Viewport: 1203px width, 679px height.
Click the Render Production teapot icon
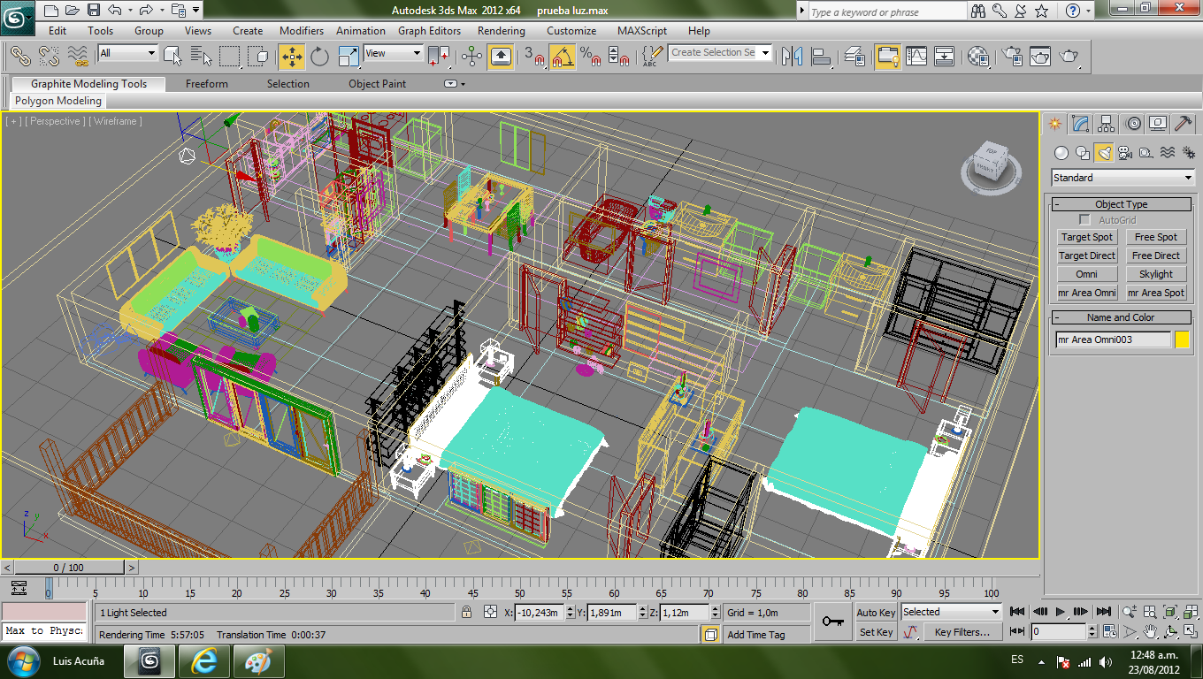[1069, 57]
